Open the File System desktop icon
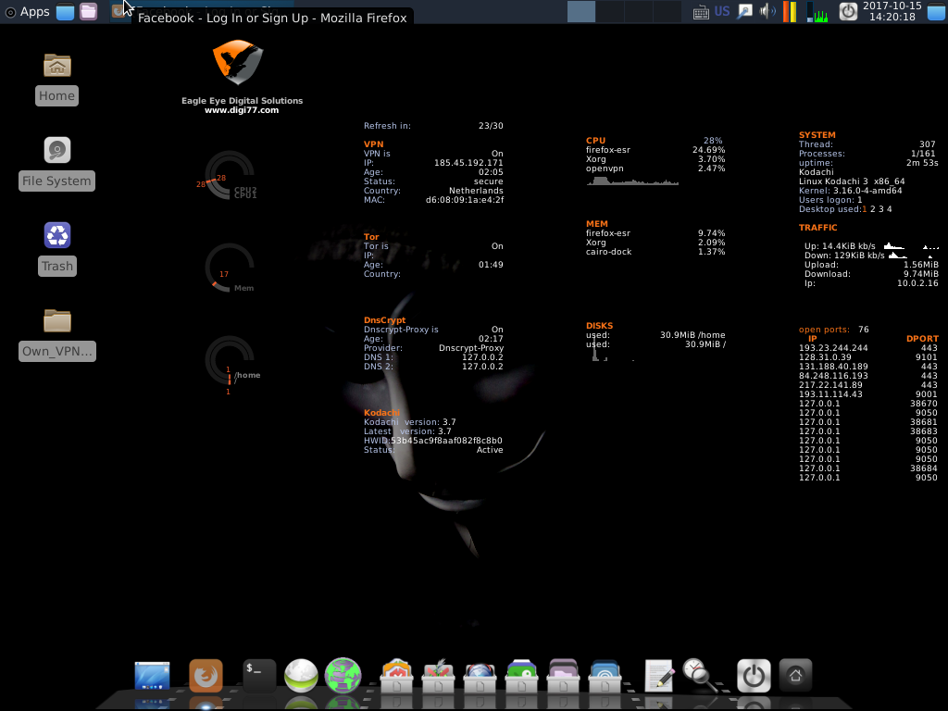The height and width of the screenshot is (711, 948). coord(56,165)
